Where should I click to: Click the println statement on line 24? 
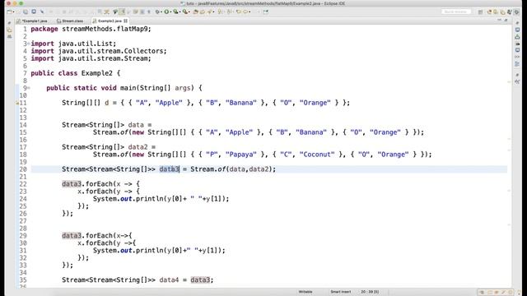[161, 199]
